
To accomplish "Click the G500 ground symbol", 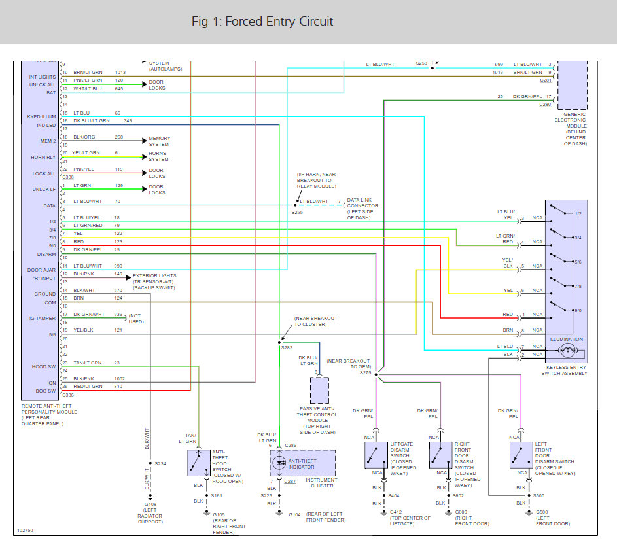I will (529, 513).
